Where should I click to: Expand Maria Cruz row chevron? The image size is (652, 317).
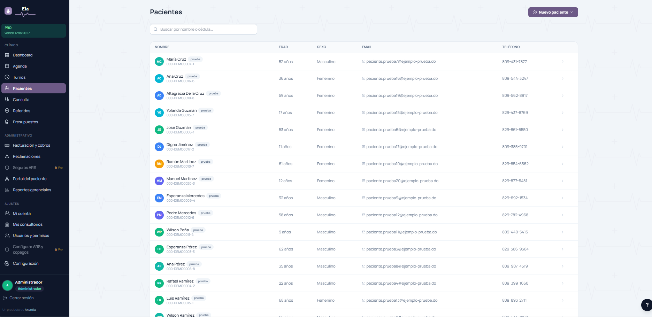[562, 62]
